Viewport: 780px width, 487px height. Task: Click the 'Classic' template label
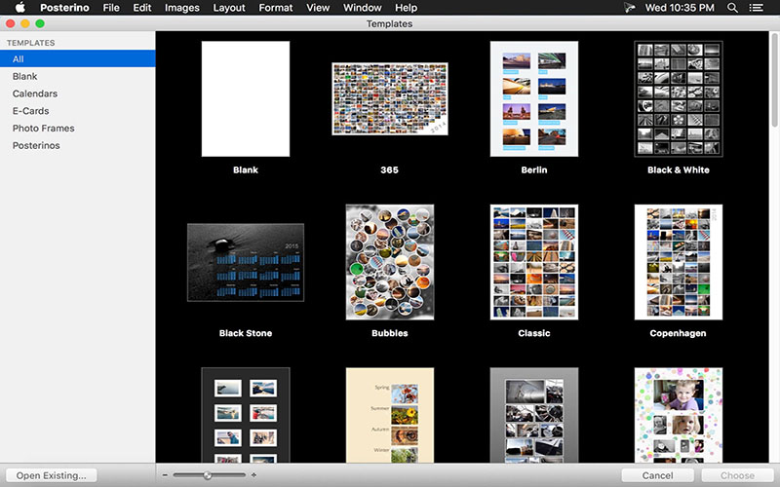tap(534, 333)
